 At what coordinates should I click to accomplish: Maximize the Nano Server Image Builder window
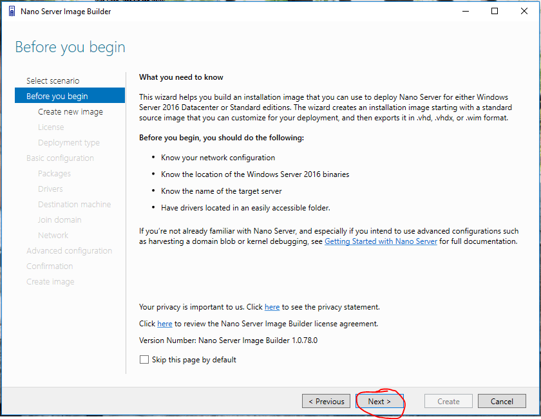(495, 12)
